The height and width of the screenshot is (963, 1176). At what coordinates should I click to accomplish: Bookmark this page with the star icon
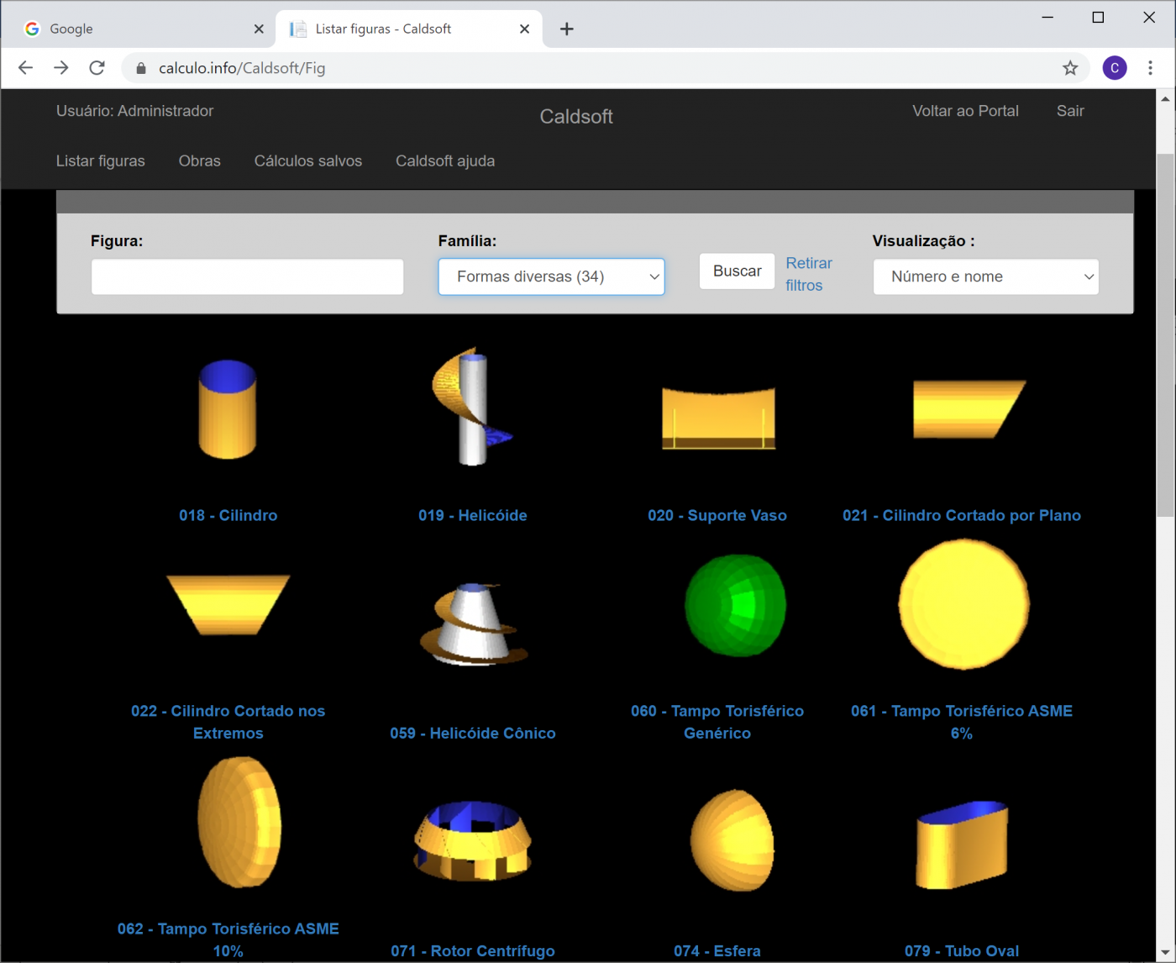(1069, 68)
